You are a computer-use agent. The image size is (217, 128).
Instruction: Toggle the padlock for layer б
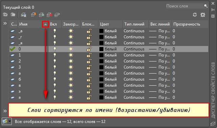pyautogui.click(x=89, y=79)
